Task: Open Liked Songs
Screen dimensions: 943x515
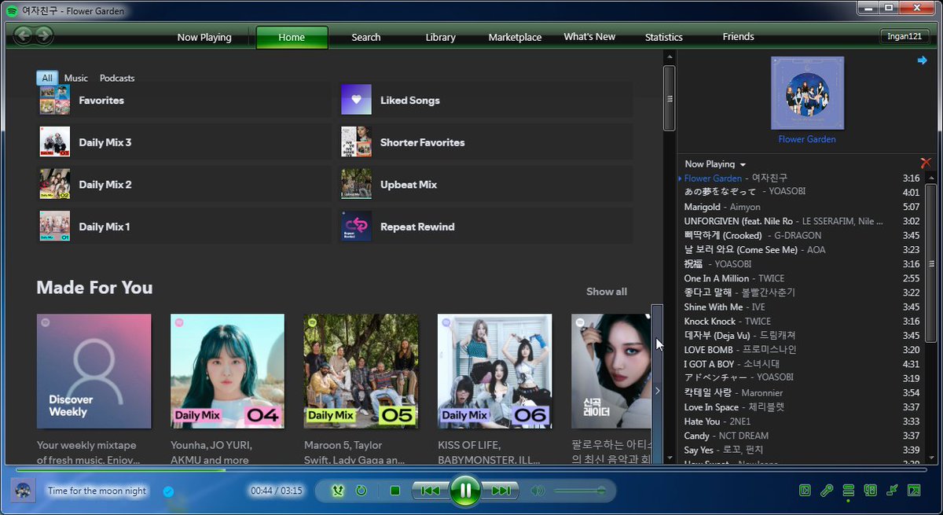Action: click(x=486, y=101)
